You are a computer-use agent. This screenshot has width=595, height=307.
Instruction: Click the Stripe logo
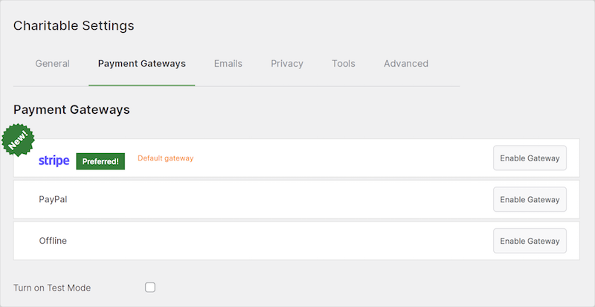[x=54, y=161]
